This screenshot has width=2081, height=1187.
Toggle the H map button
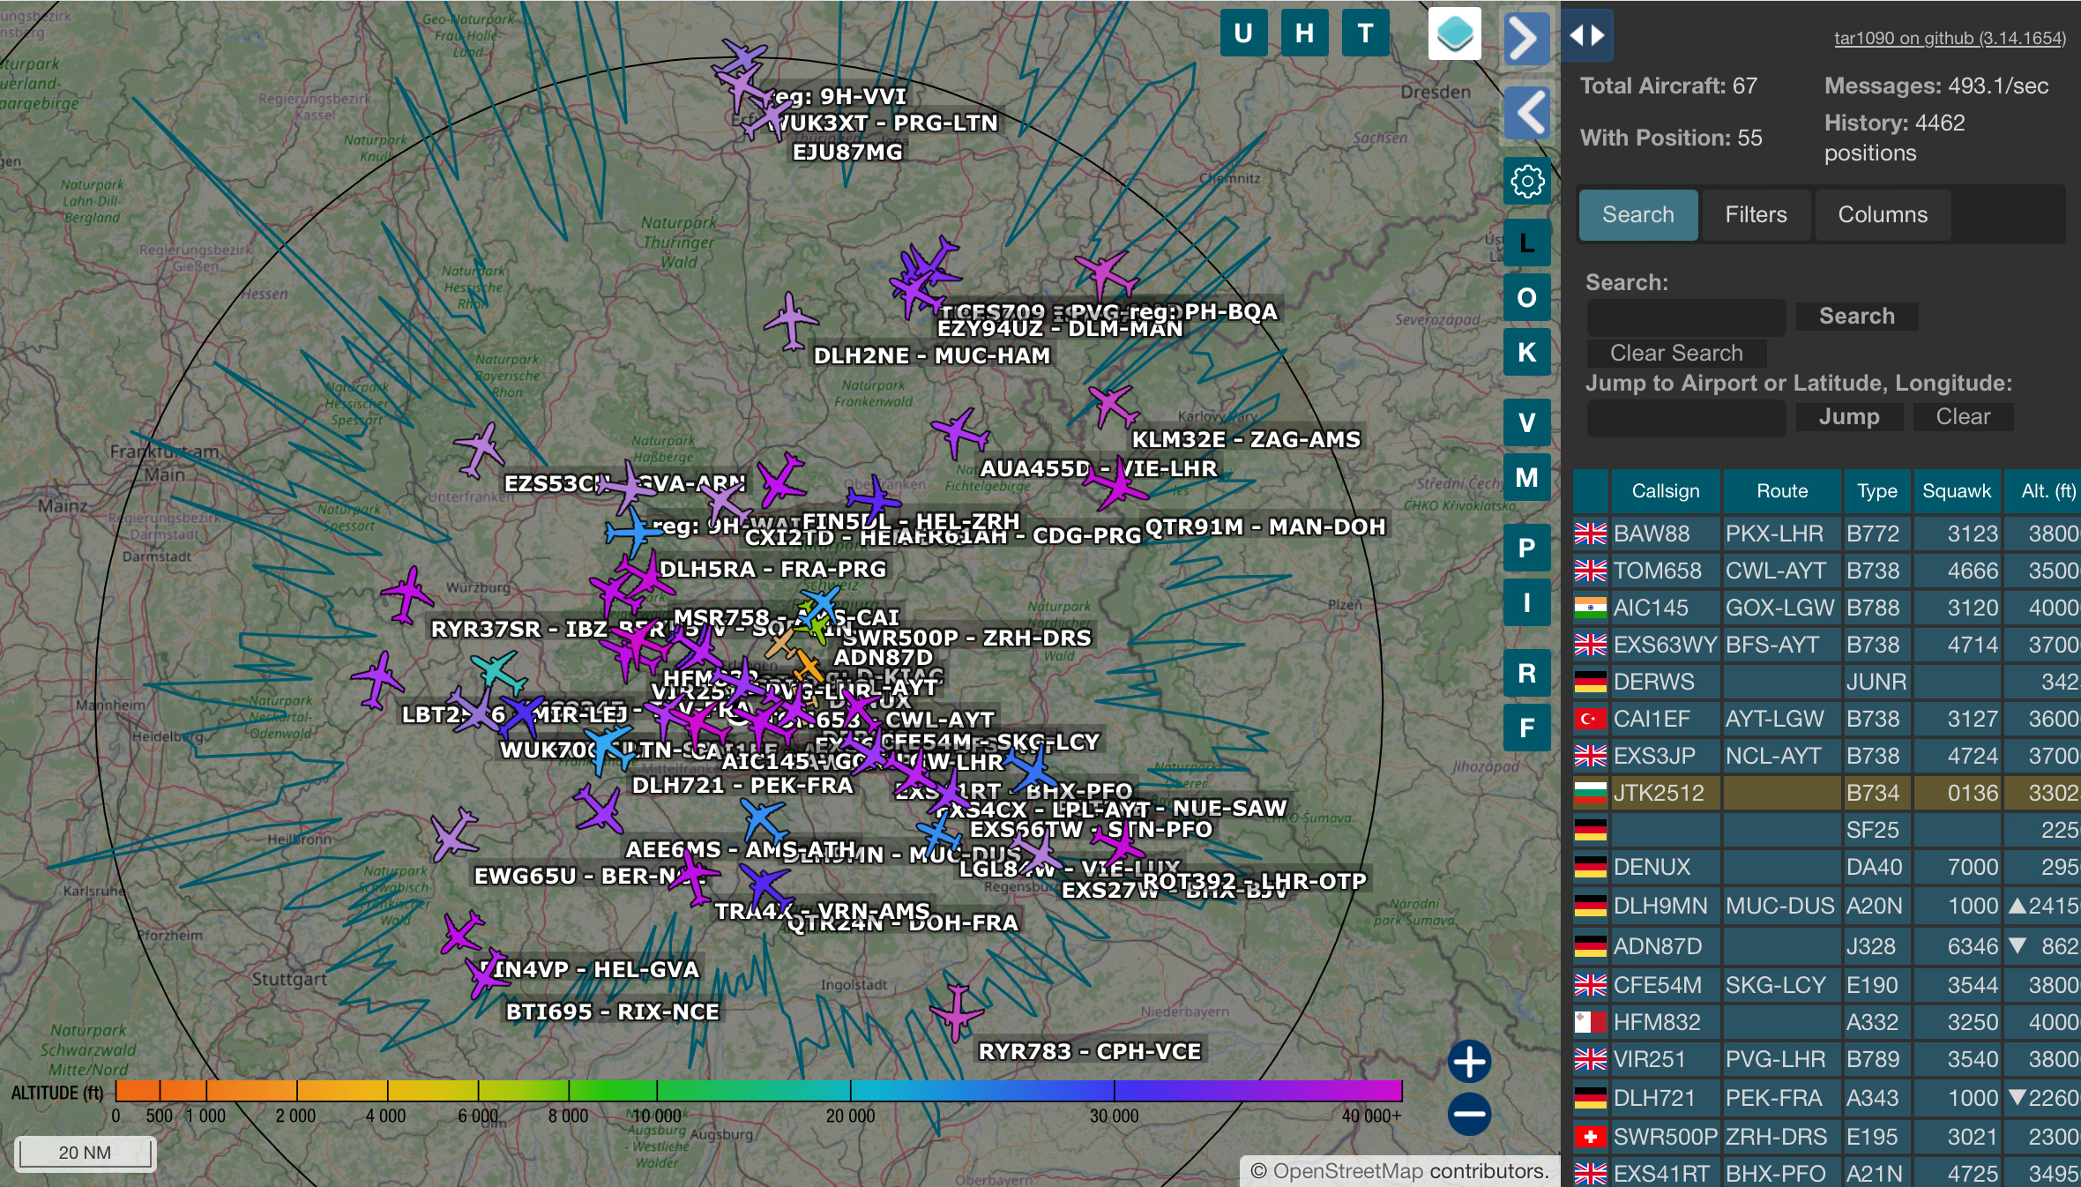pos(1304,34)
